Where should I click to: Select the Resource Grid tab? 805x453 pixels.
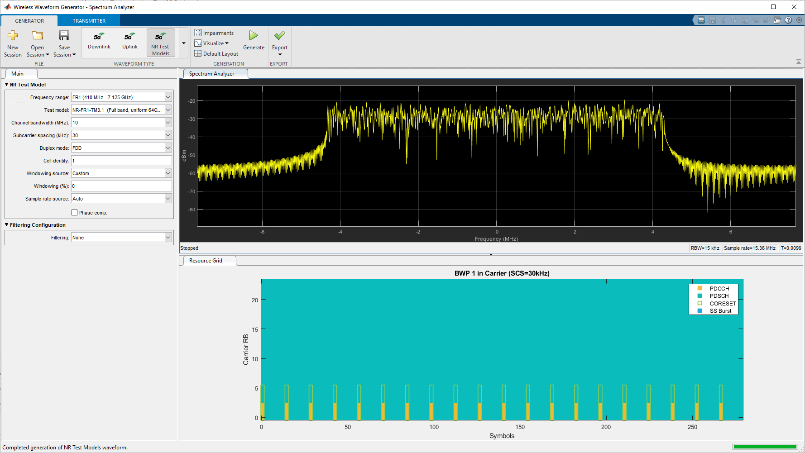point(206,261)
